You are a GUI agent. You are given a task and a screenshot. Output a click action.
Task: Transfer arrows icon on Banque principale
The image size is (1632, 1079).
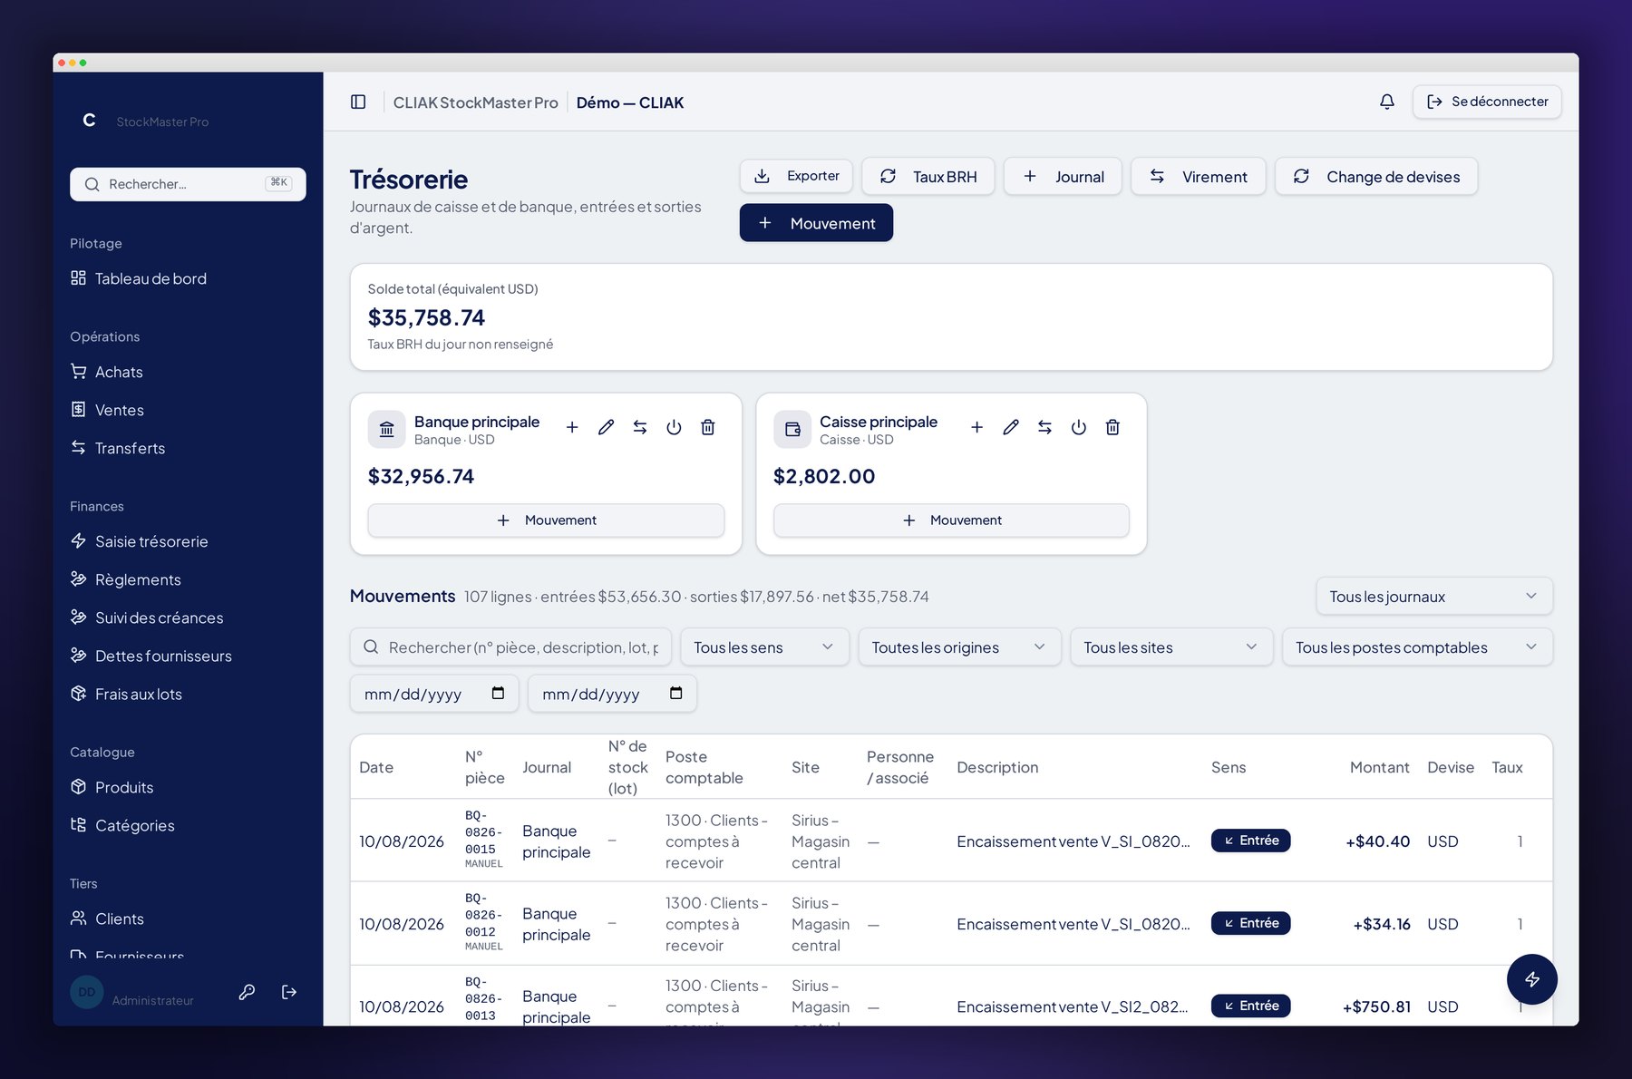[x=640, y=427]
